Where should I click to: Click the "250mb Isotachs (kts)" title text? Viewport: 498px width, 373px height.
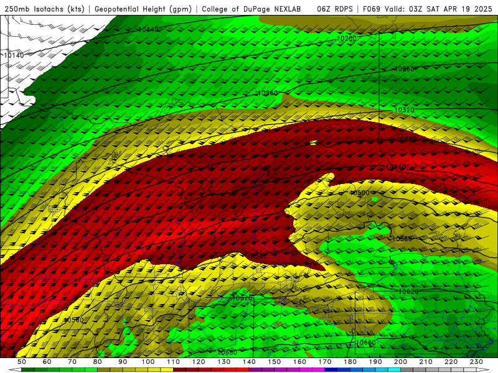44,9
